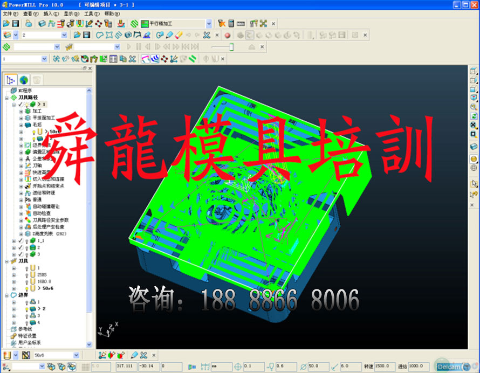480x373 pixels.
Task: Toggle checkmark on toolpath 1_1
Action: tap(20, 241)
